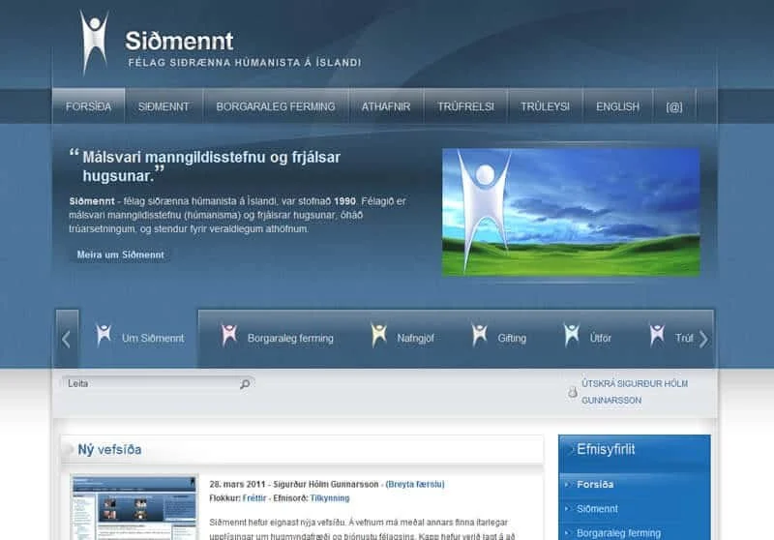This screenshot has width=774, height=540.
Task: Click the Siðmennt logo figure in header
Action: 94,43
